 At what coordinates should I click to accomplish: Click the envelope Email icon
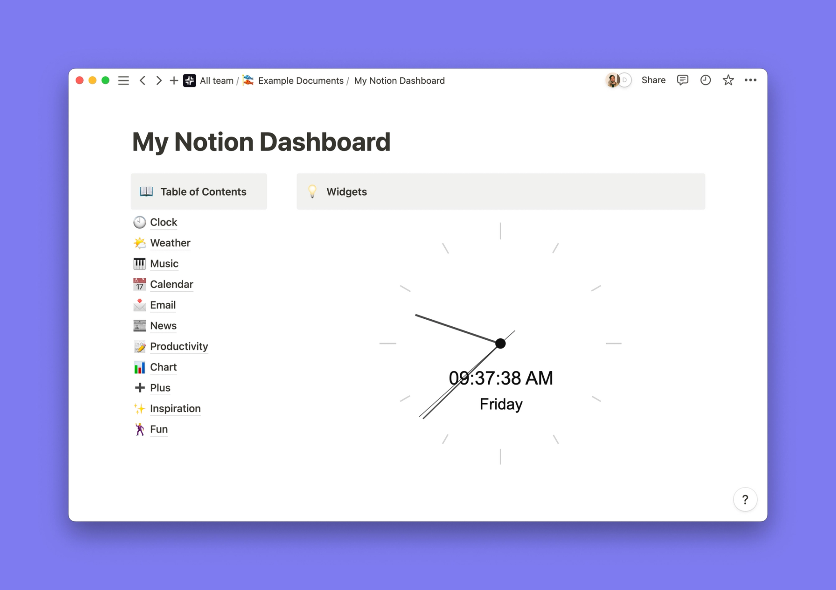[140, 305]
